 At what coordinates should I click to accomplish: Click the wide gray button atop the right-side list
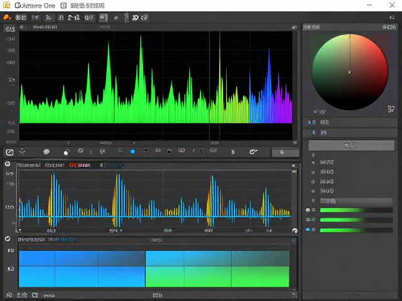[x=351, y=145]
